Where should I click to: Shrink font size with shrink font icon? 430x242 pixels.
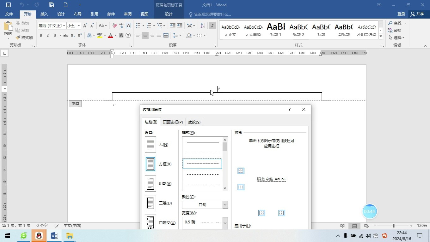tap(92, 26)
